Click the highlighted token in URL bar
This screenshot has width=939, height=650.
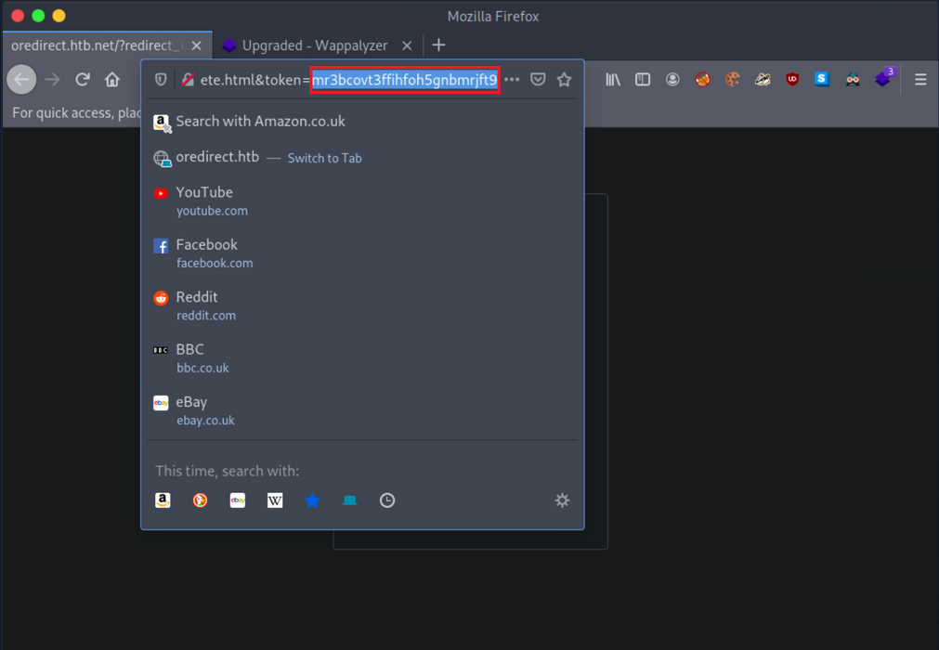click(x=405, y=80)
